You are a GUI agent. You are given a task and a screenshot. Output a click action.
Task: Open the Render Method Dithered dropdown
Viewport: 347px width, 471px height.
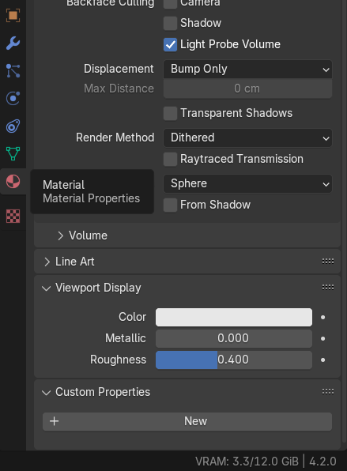[x=247, y=138]
